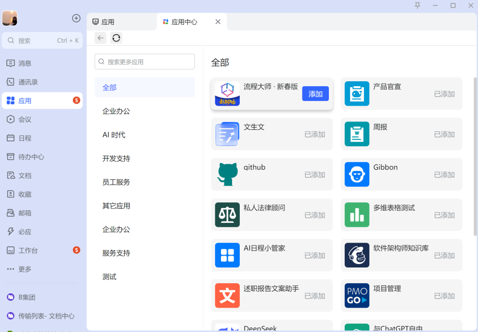The height and width of the screenshot is (332, 478).
Task: Select the first 企业办公 category
Action: pyautogui.click(x=144, y=111)
